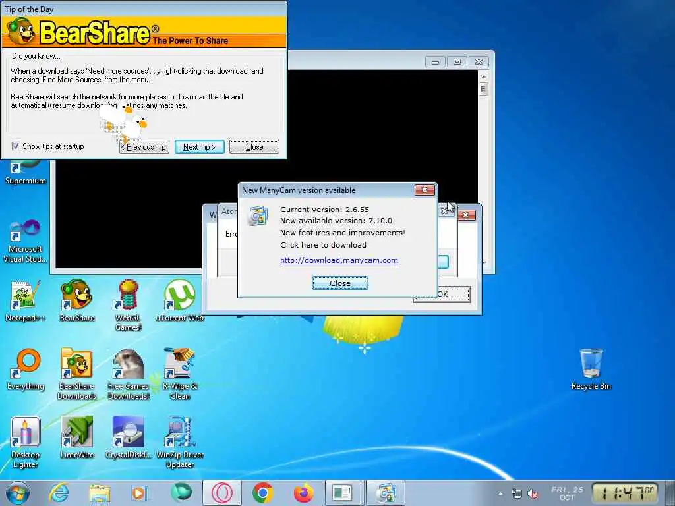The width and height of the screenshot is (675, 506).
Task: Click the network tray icon
Action: coord(517,494)
